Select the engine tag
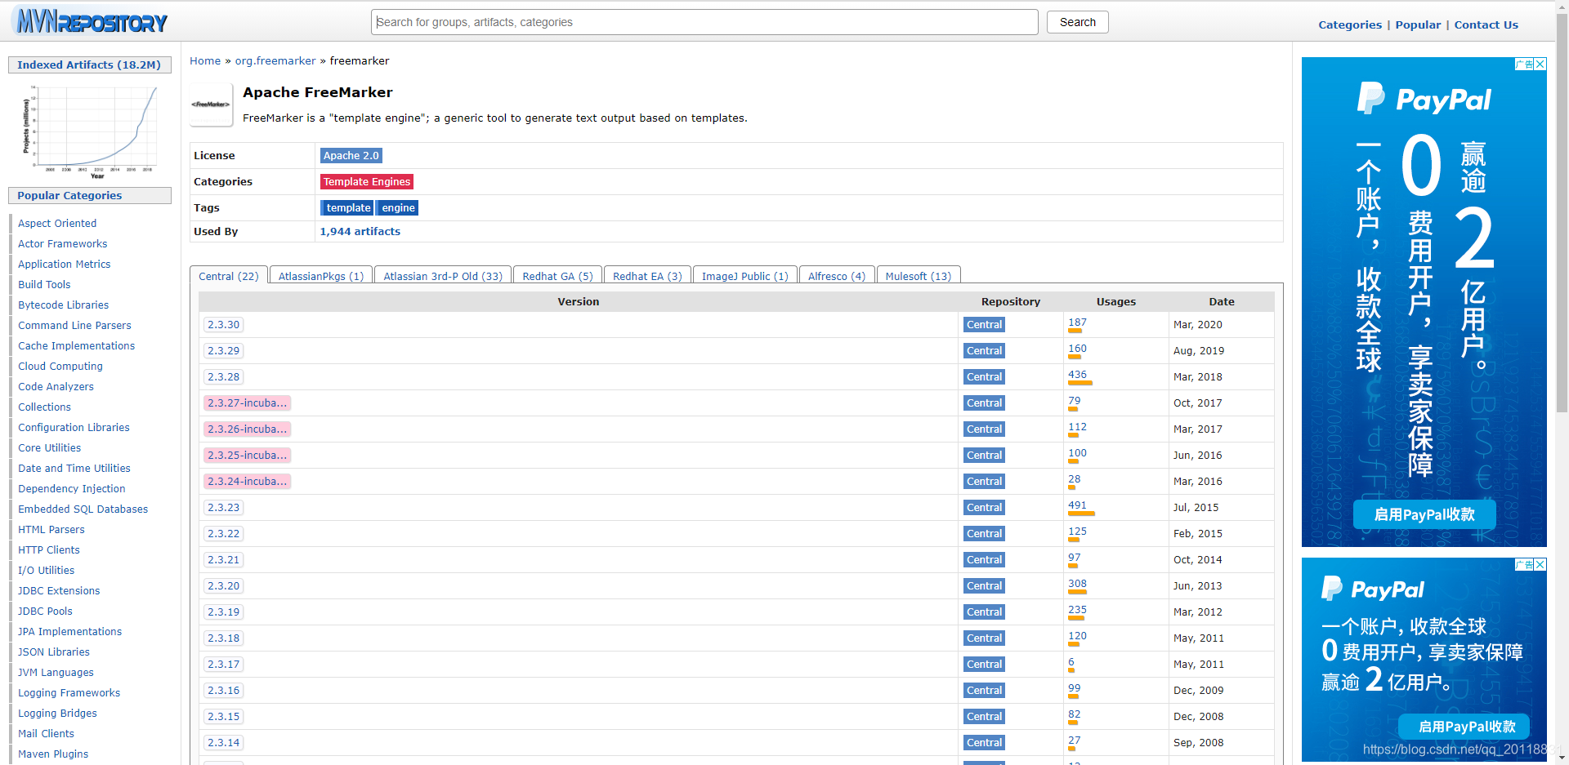This screenshot has height=765, width=1569. click(x=398, y=207)
